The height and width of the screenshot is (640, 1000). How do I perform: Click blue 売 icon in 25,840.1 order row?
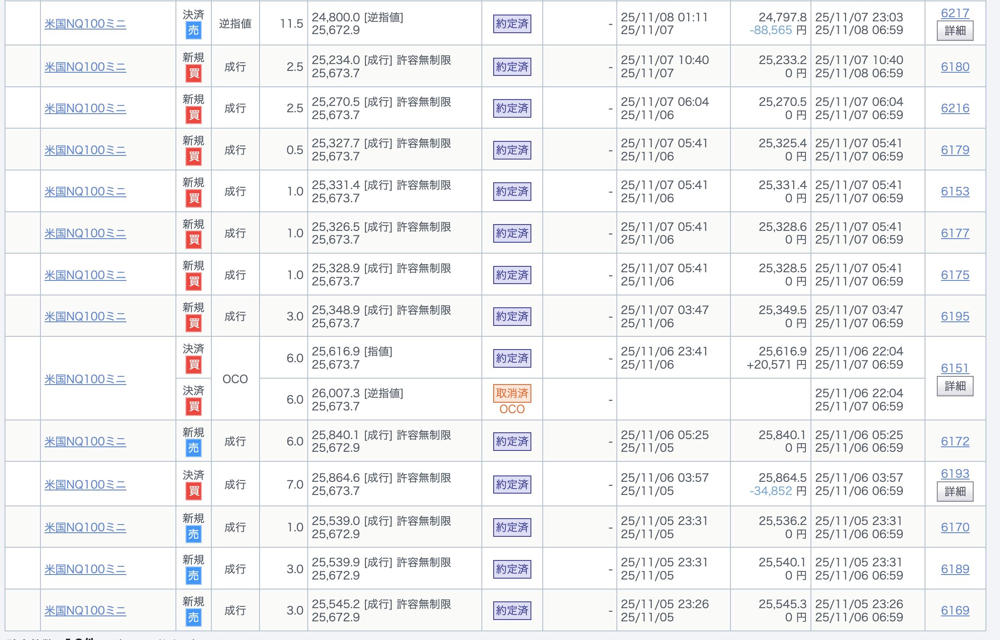[x=194, y=448]
